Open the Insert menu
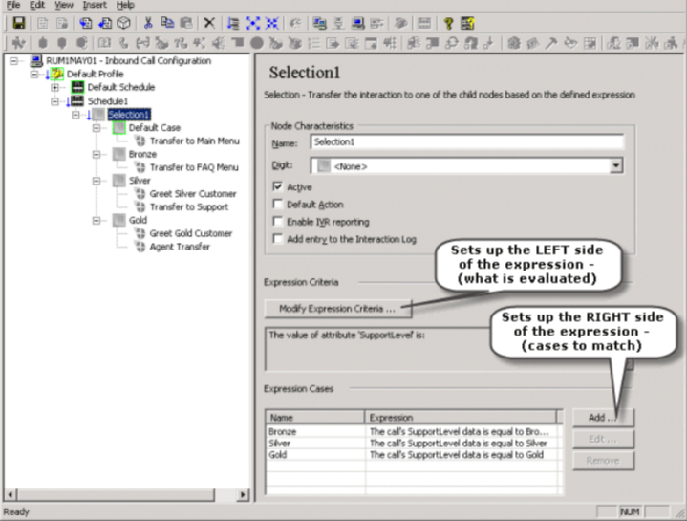 point(95,6)
